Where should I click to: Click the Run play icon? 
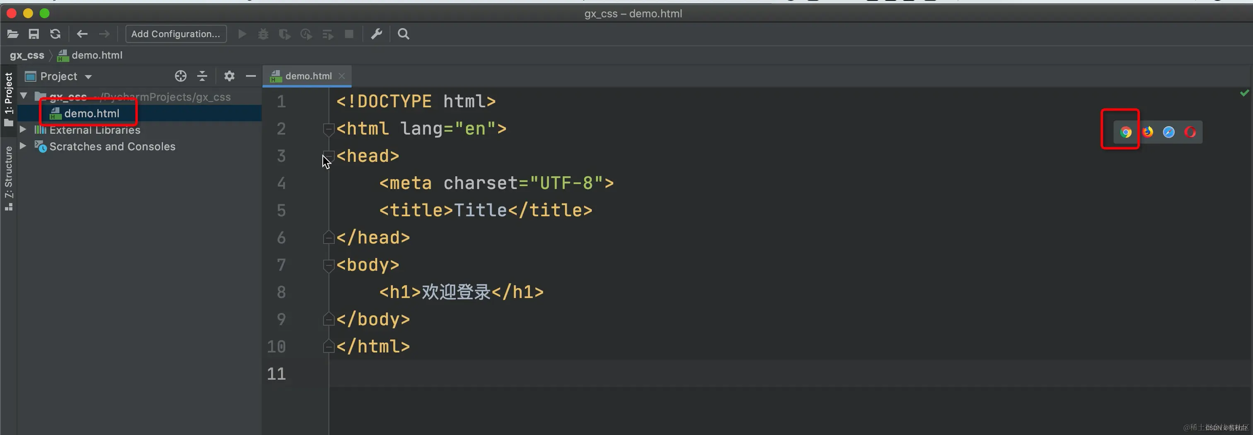point(242,34)
